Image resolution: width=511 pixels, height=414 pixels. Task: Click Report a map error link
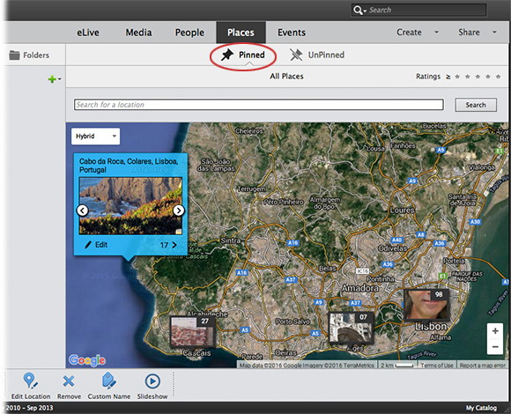click(482, 366)
